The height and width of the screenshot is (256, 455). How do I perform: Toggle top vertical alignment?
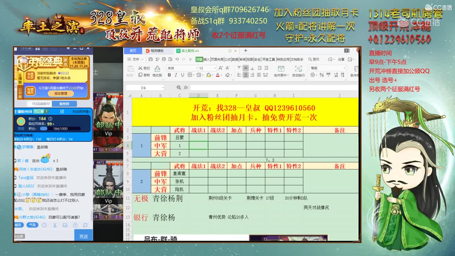point(239,68)
